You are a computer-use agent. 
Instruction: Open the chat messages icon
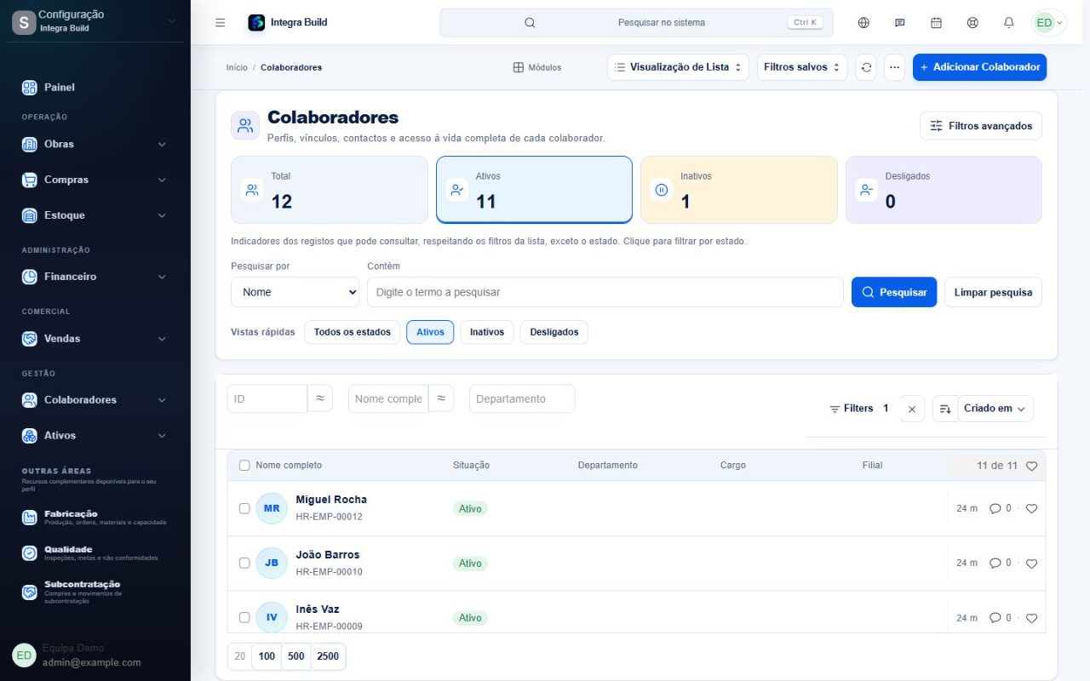tap(900, 23)
